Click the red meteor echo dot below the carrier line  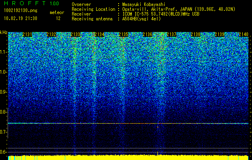(158, 127)
